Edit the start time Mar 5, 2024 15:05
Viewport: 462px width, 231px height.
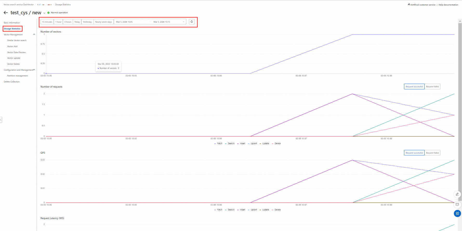coord(124,22)
